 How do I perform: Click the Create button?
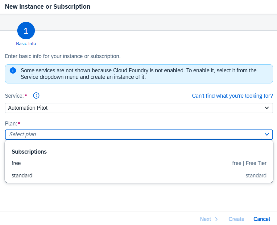click(236, 219)
